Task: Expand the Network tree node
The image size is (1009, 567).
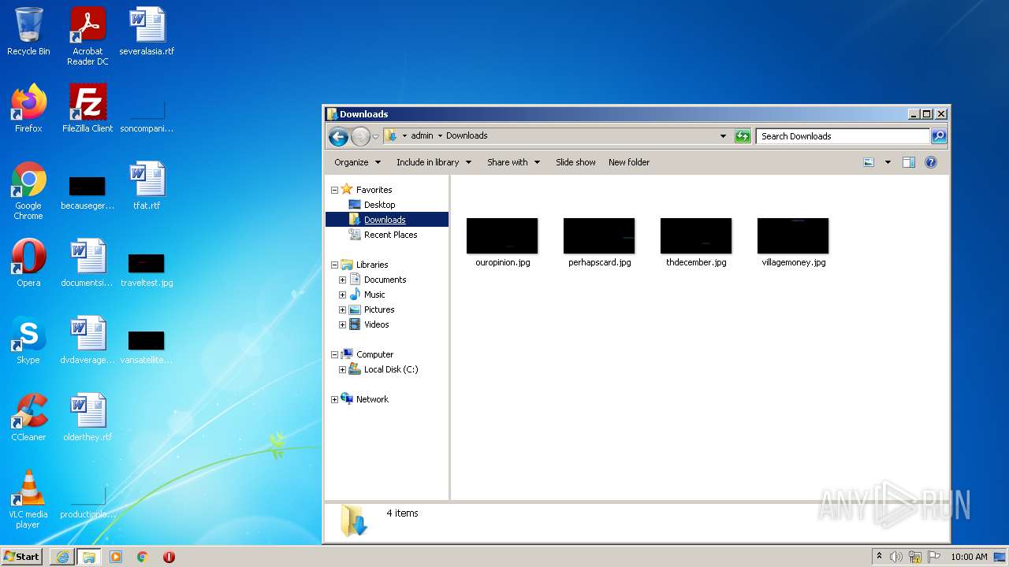Action: (x=334, y=399)
